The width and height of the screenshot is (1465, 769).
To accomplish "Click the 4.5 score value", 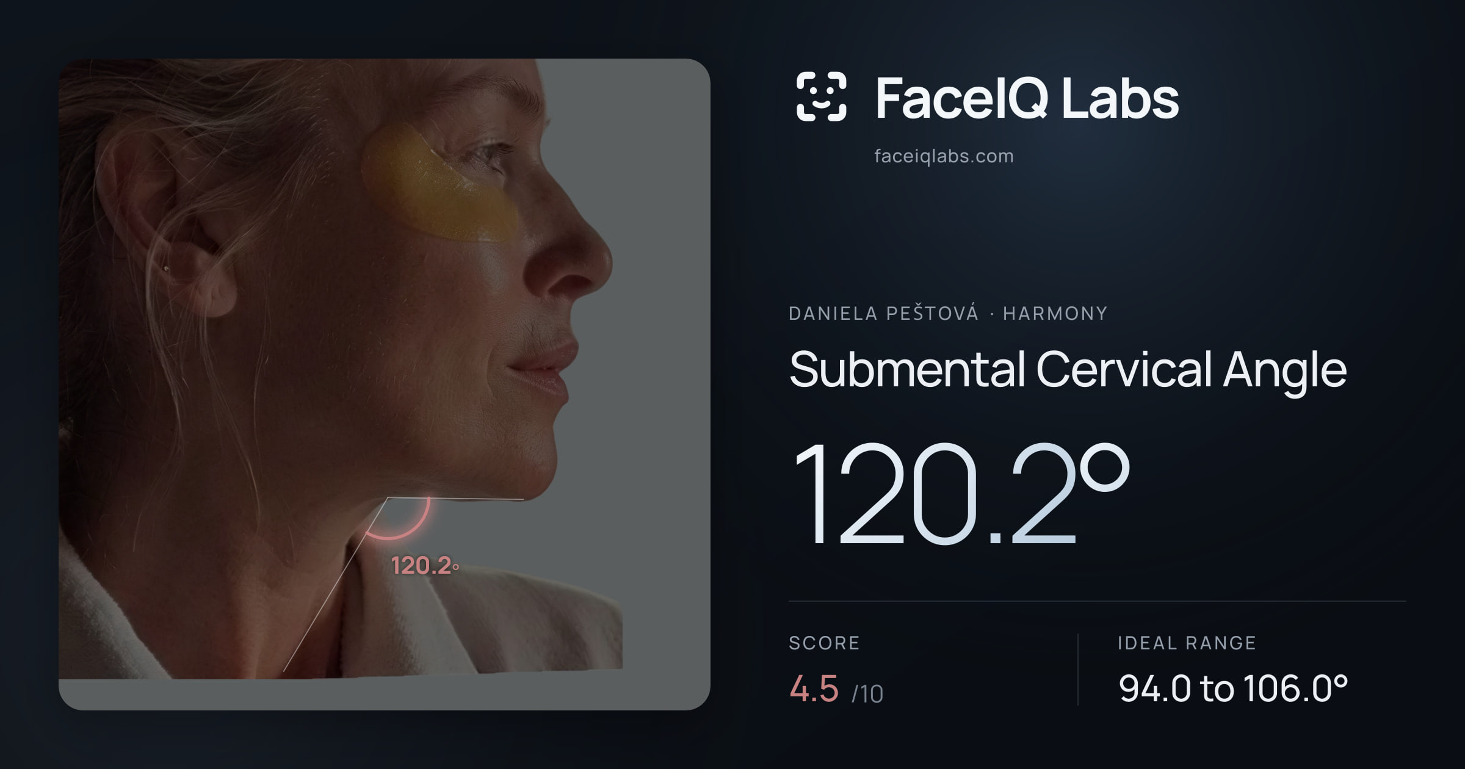I will pos(814,689).
